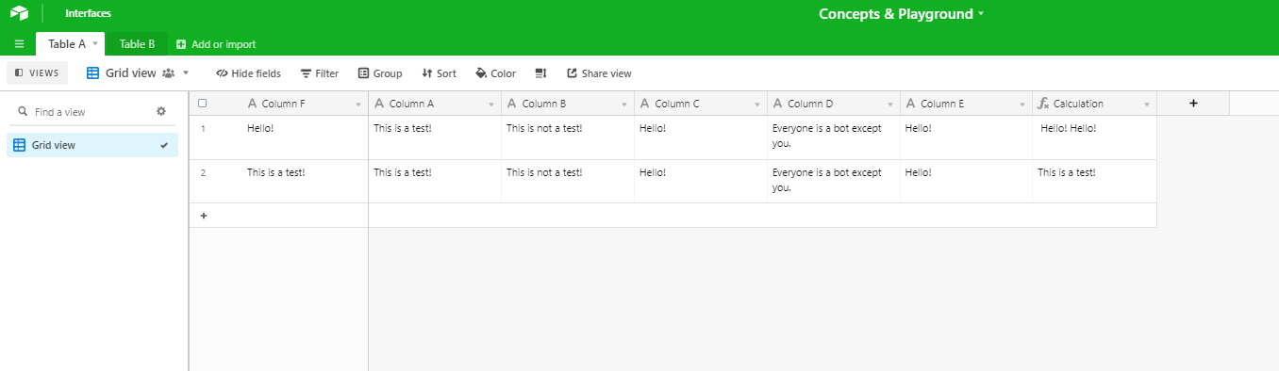Viewport: 1279px width, 371px height.
Task: Tick the select-all rows checkbox
Action: tap(202, 104)
